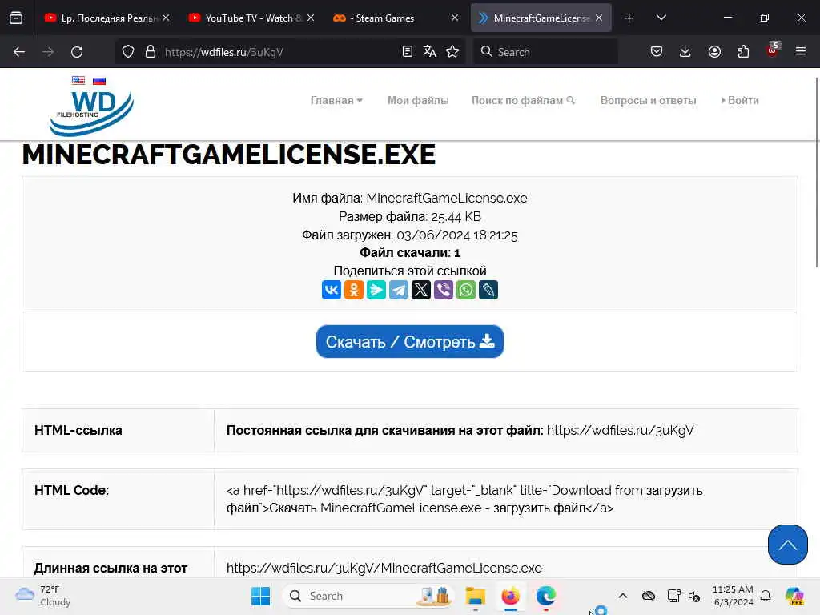Open the list all tabs chevron

pos(661,18)
